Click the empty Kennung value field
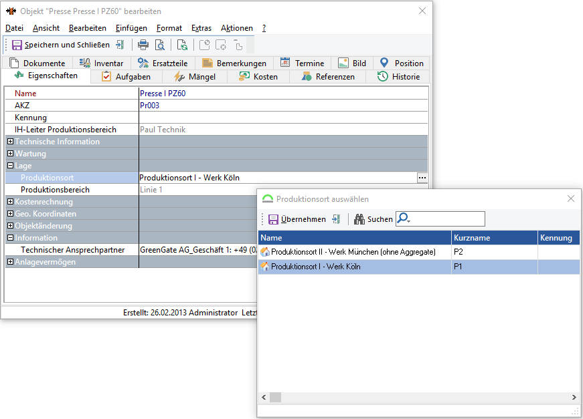The height and width of the screenshot is (419, 583). [283, 118]
